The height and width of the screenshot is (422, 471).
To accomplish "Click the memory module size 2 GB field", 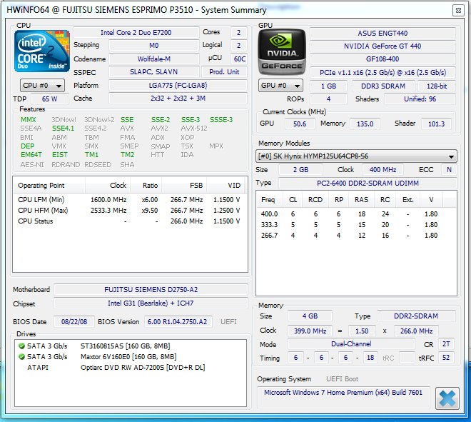I will click(300, 170).
